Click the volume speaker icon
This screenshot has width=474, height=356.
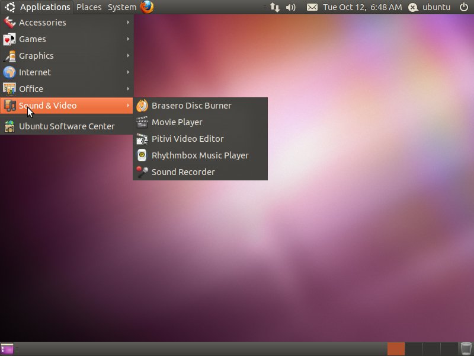point(290,7)
